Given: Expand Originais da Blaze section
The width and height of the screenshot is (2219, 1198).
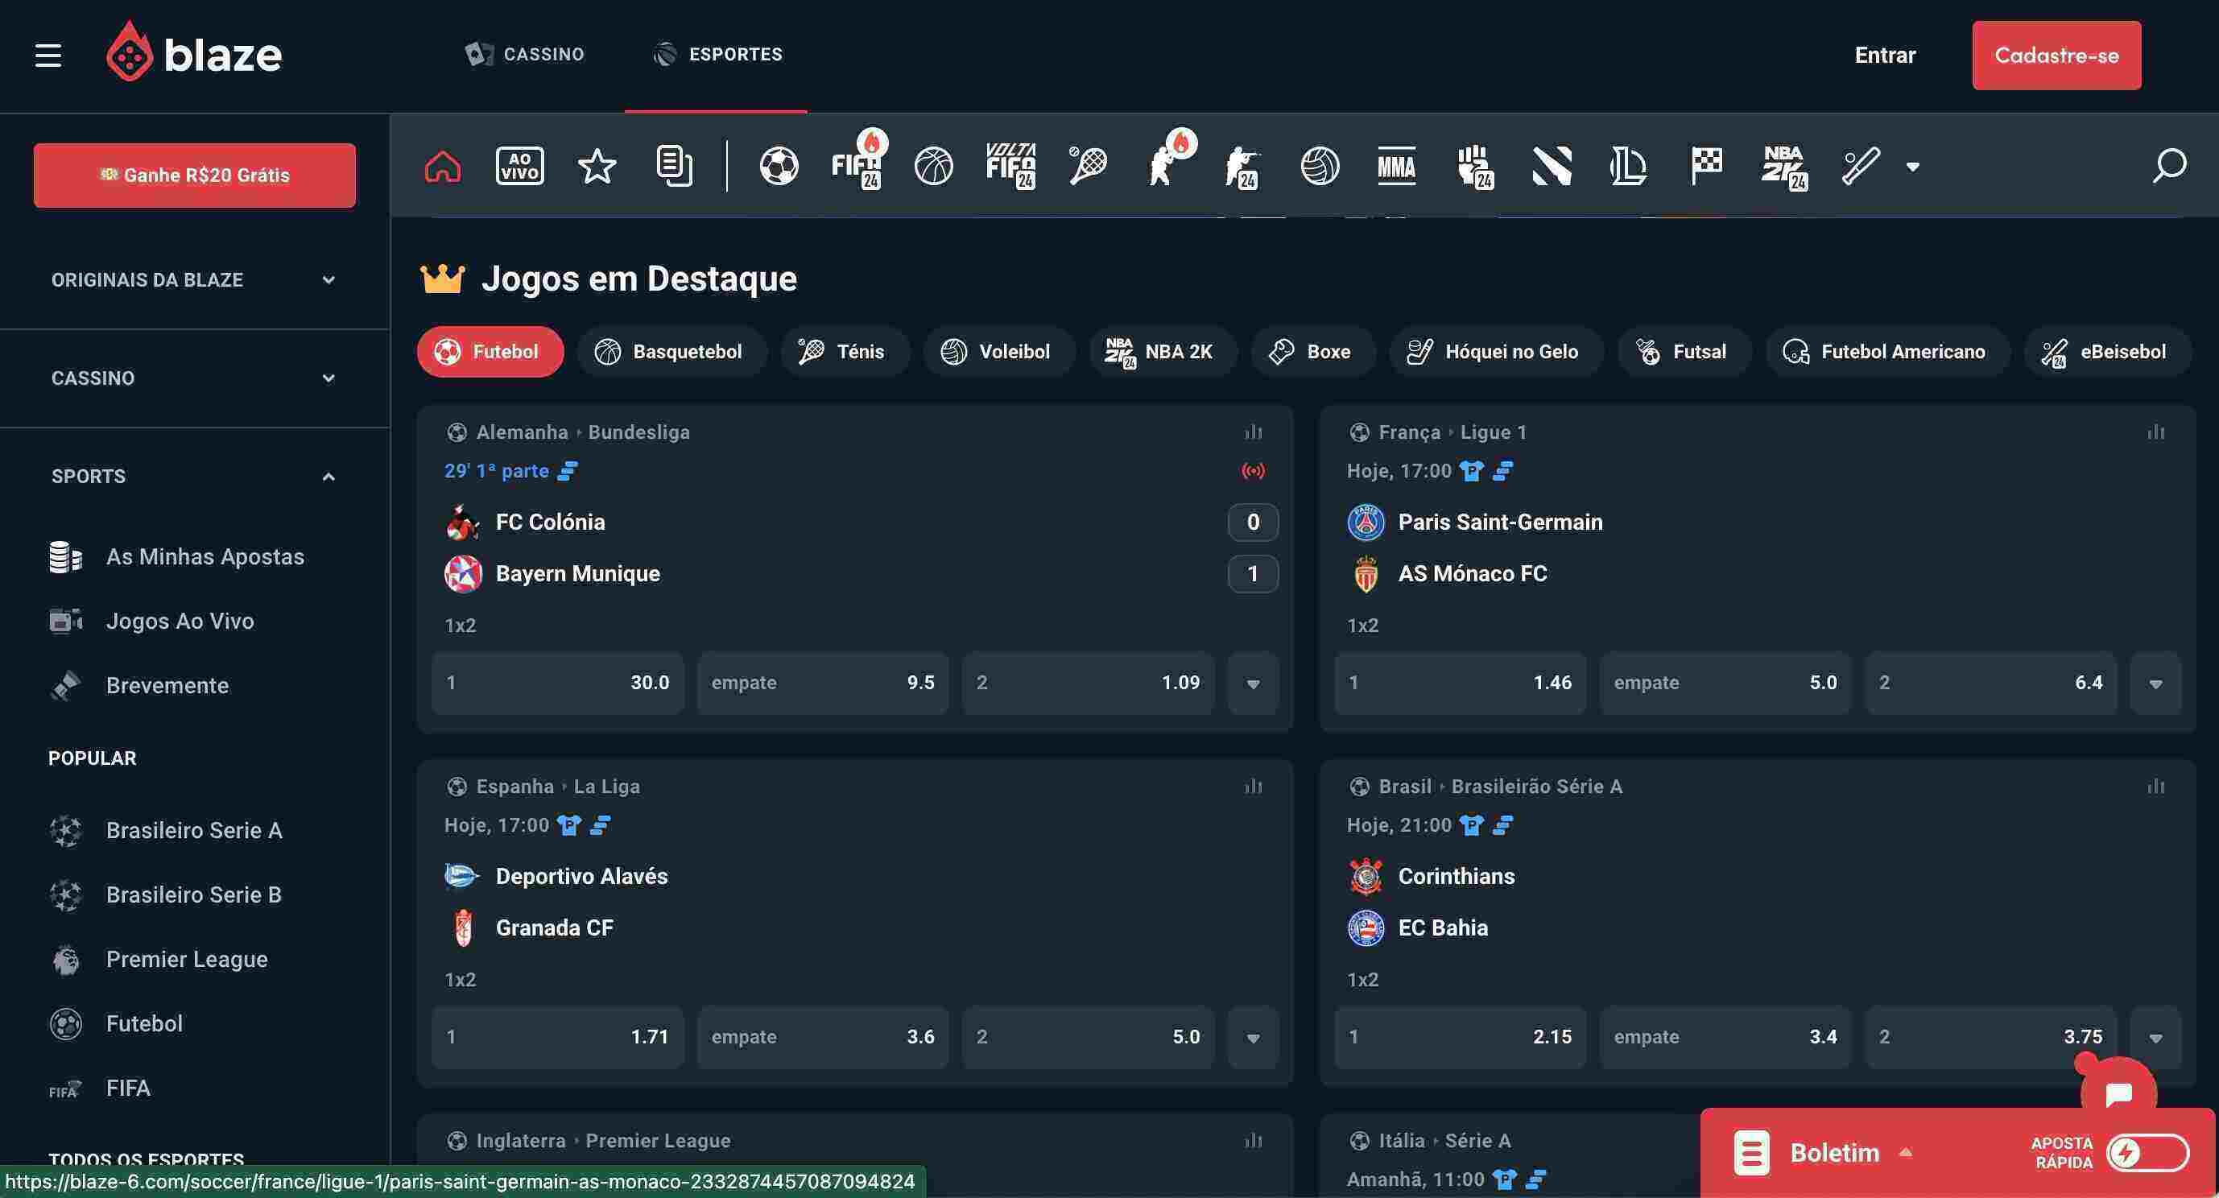Looking at the screenshot, I should tap(194, 280).
